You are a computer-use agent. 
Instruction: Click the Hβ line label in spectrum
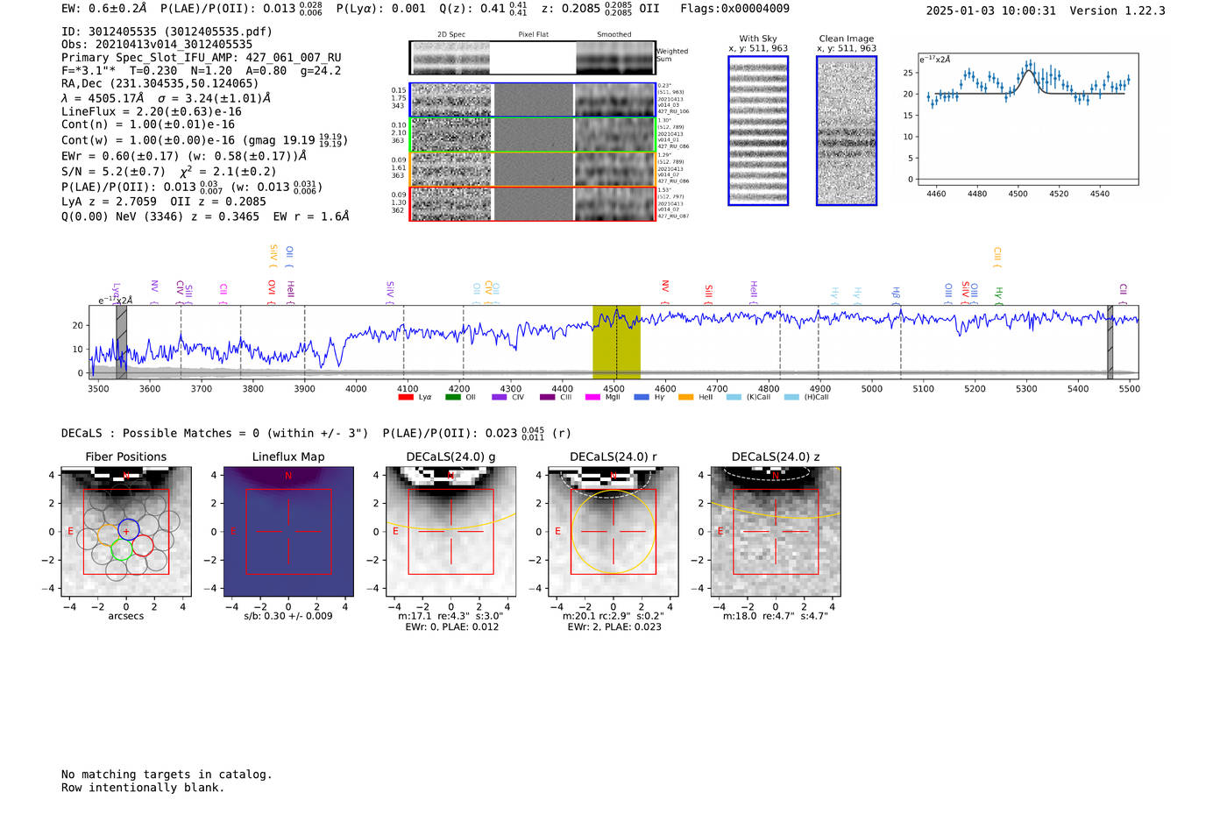(x=897, y=294)
